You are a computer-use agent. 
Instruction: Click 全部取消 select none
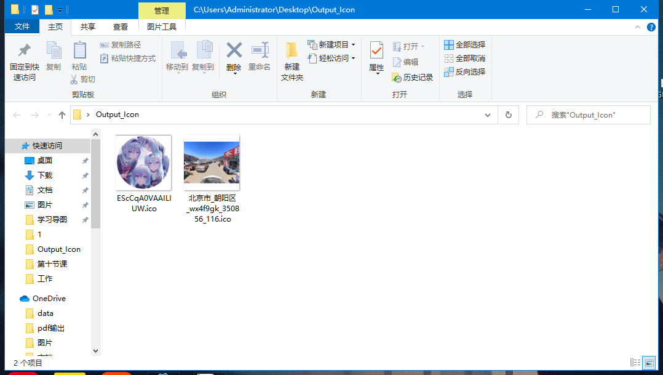[x=465, y=58]
